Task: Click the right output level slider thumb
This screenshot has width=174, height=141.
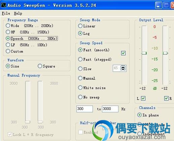Action: tap(165, 53)
